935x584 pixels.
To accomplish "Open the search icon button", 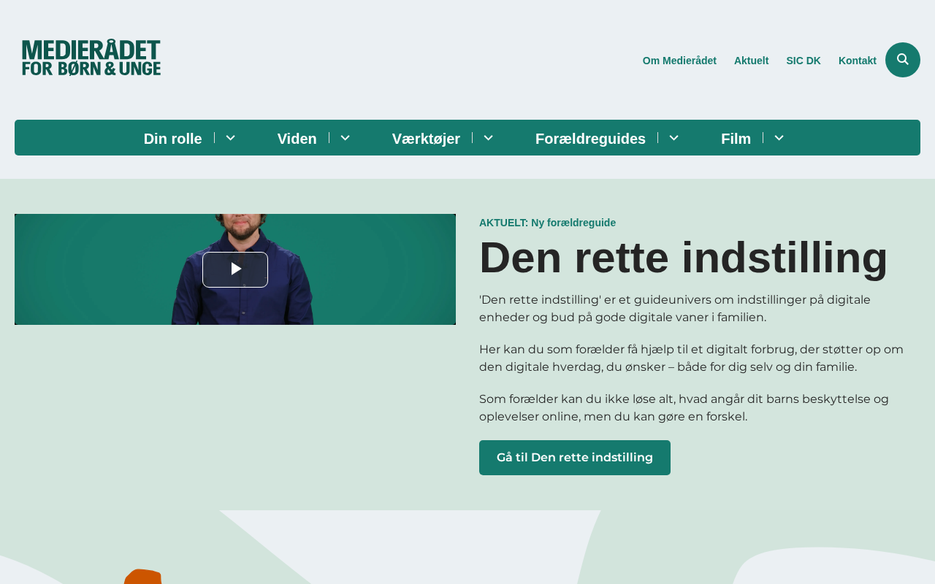I will click(x=903, y=60).
